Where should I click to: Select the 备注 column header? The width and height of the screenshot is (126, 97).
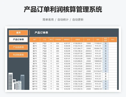pos(113,40)
